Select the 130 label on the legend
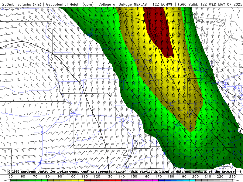This screenshot has width=243, height=182. 109,177
